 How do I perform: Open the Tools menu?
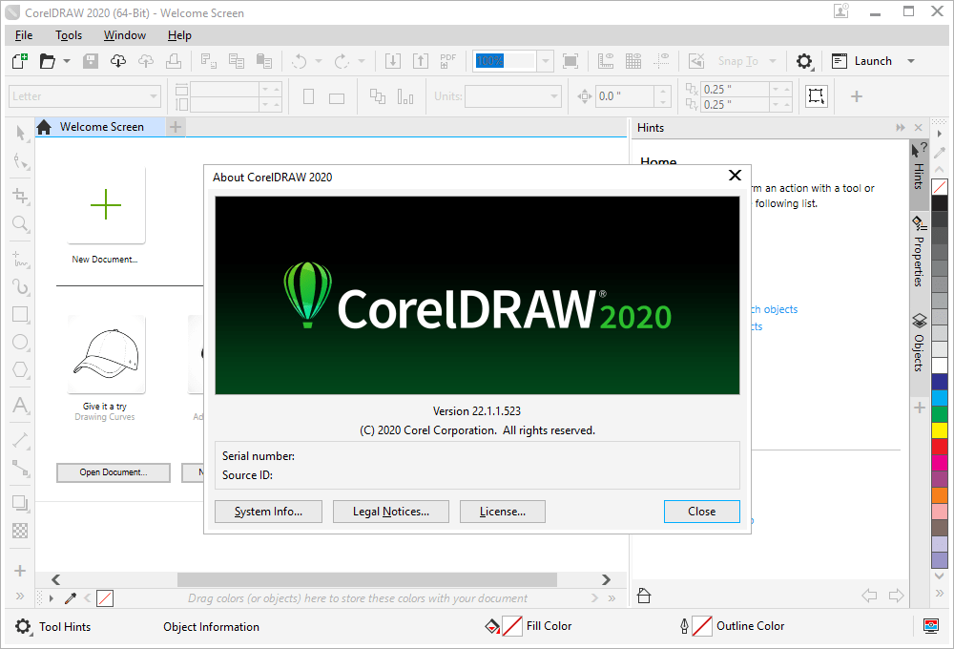69,35
